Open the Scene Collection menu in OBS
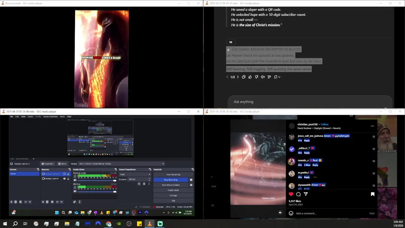This screenshot has width=405, height=228. coord(50,117)
